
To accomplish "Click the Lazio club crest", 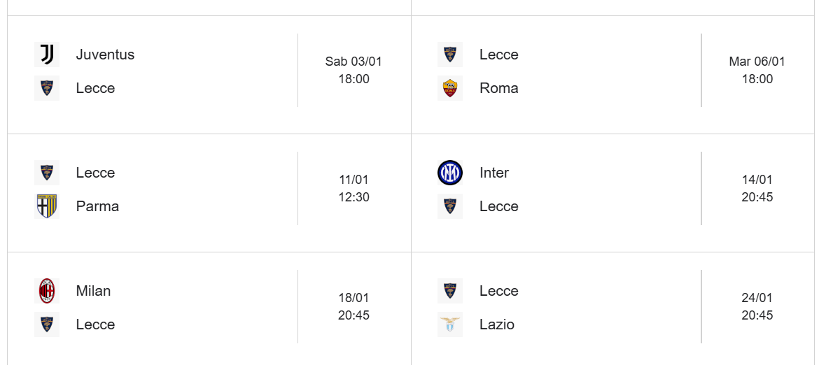I will click(450, 324).
